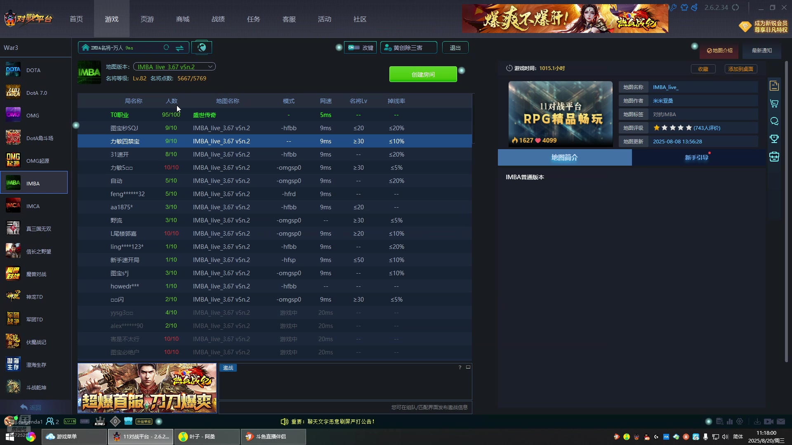Screen dimensions: 792x445
Task: Open the statistics bar chart icon
Action: point(730,422)
